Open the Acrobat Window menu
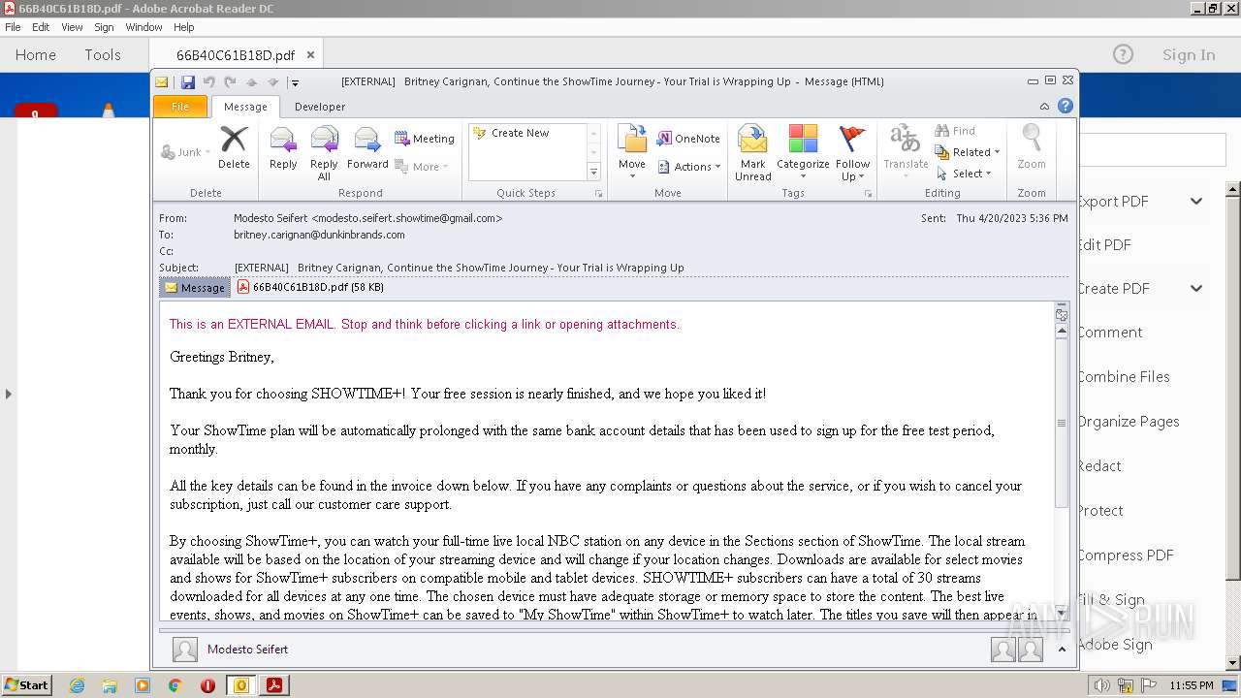The image size is (1241, 698). (143, 27)
